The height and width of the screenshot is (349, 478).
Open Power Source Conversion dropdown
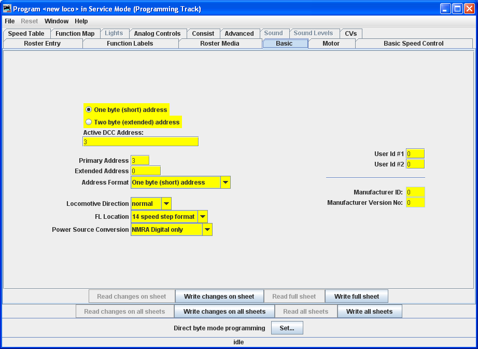tap(207, 230)
